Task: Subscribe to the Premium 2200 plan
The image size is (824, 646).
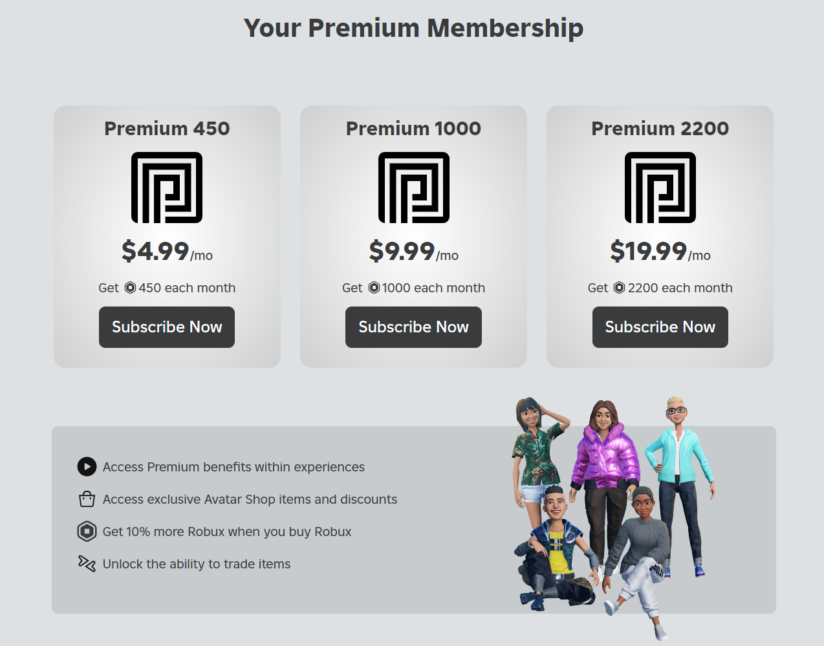Action: (x=660, y=327)
